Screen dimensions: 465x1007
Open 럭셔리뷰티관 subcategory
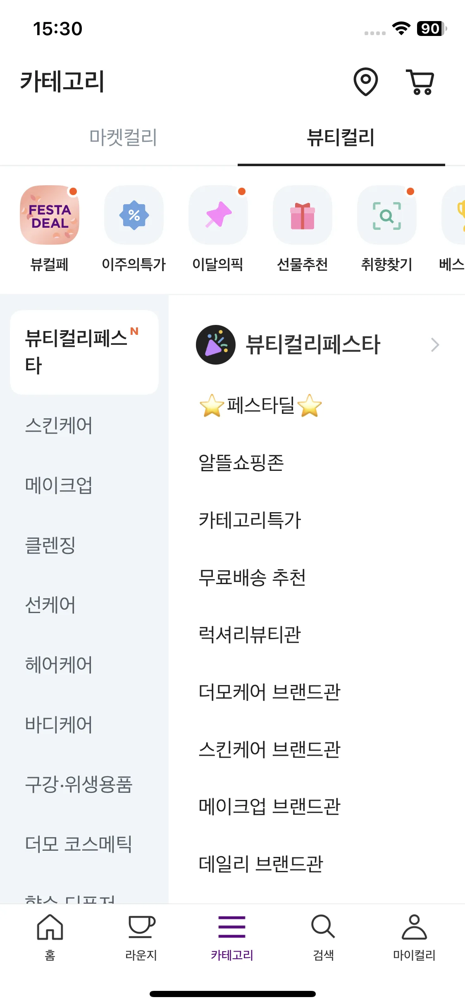coord(250,635)
